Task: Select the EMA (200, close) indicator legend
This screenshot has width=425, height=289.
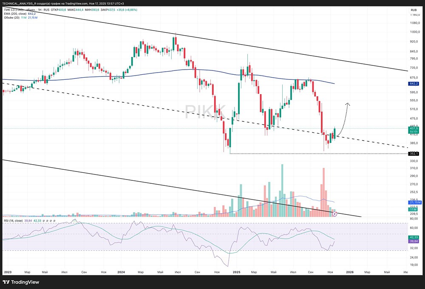Action: tap(15, 14)
